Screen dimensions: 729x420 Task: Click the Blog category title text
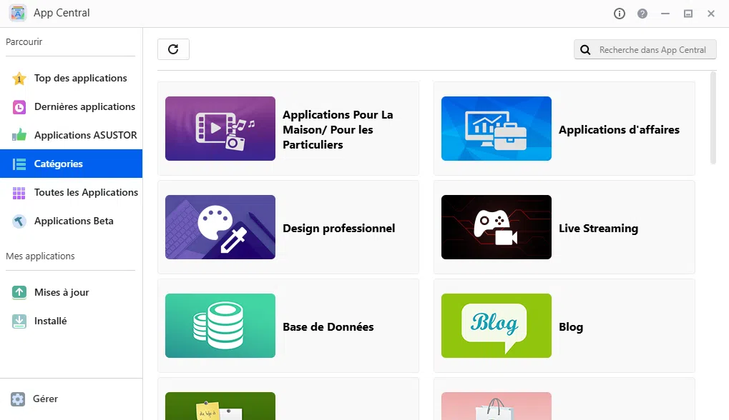pyautogui.click(x=571, y=326)
